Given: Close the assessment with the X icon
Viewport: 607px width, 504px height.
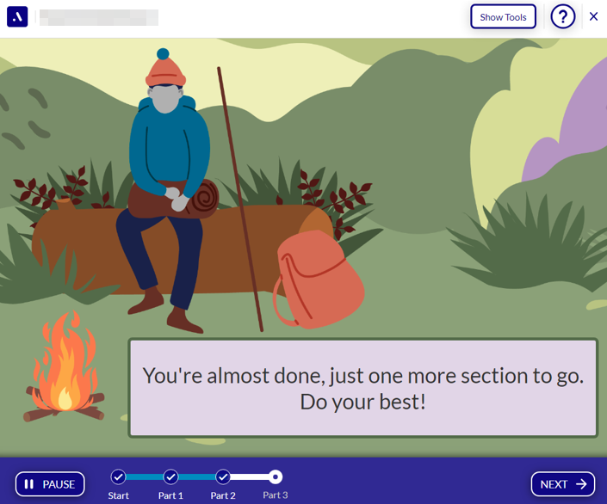Looking at the screenshot, I should (x=593, y=16).
